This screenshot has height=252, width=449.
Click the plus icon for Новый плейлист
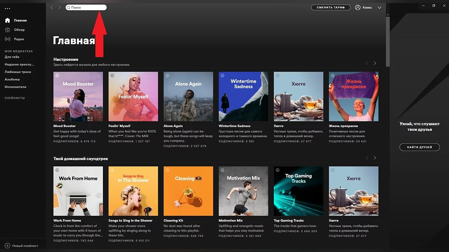[7, 246]
